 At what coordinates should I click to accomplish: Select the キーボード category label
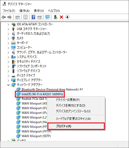click(x=22, y=43)
